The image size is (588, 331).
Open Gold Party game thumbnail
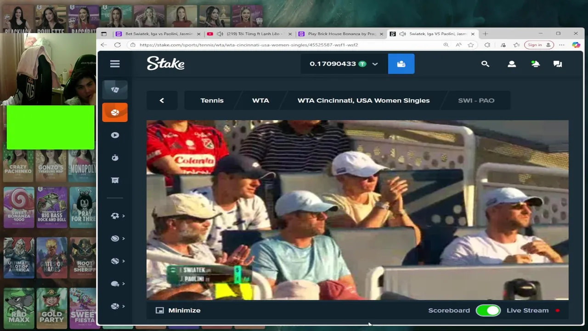pos(51,307)
